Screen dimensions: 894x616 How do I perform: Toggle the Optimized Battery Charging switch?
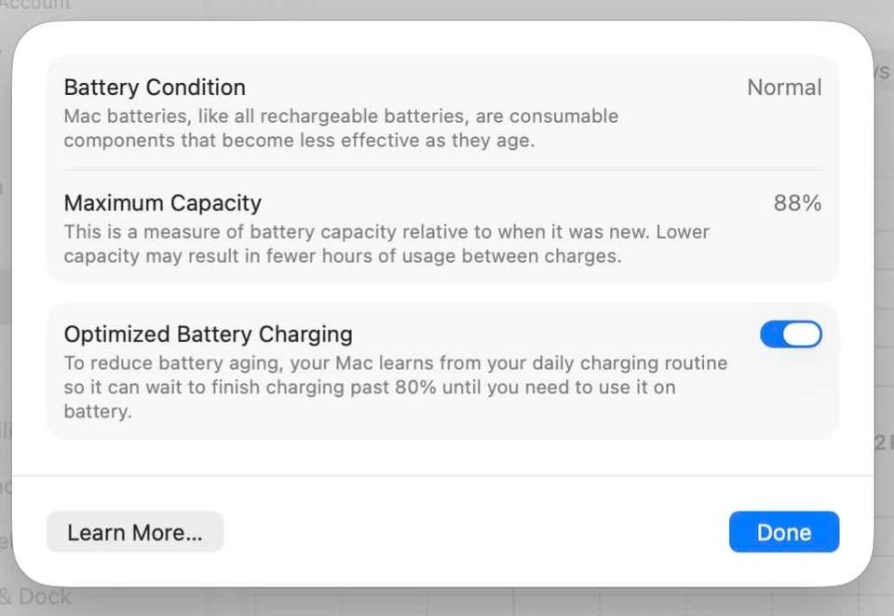pyautogui.click(x=791, y=335)
